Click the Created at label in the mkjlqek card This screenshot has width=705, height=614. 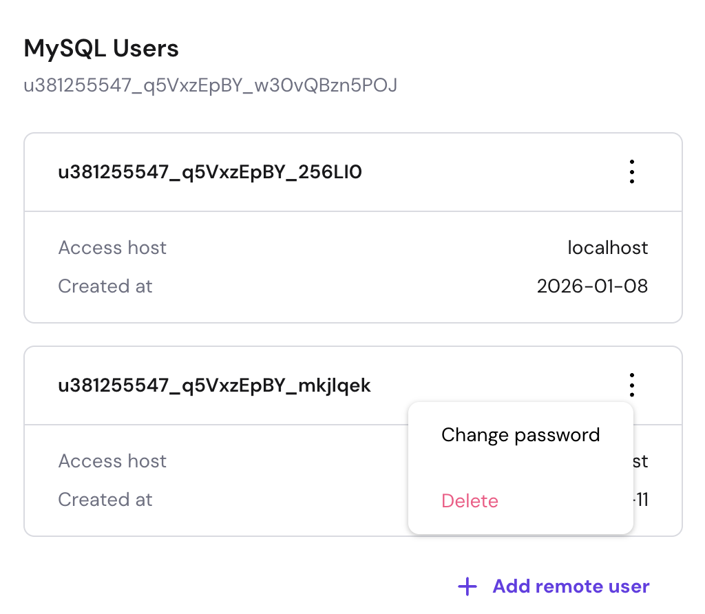pos(105,500)
